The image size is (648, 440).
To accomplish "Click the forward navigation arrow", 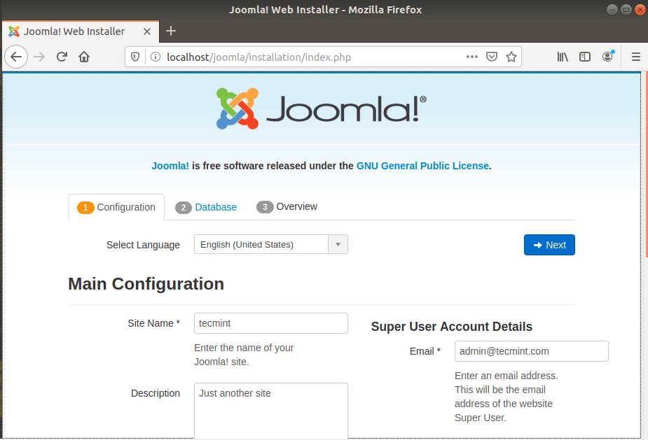I will coord(39,57).
